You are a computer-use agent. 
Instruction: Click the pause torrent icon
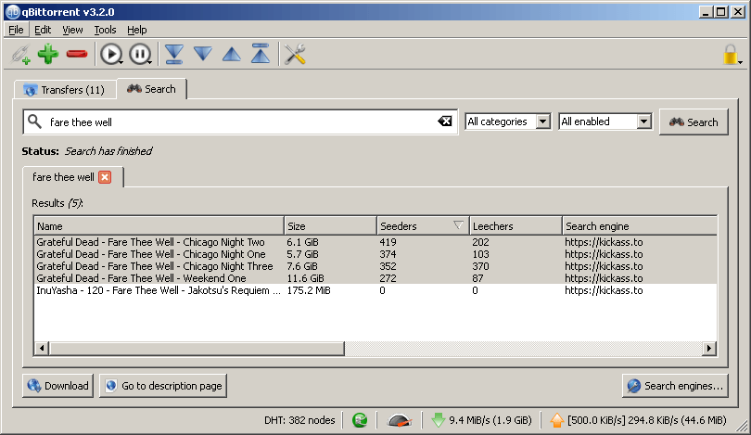coord(139,54)
